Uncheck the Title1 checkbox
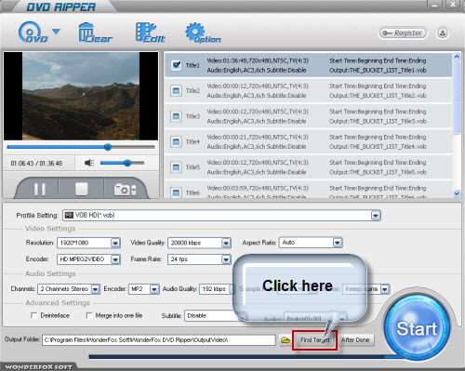The image size is (465, 371). [x=177, y=65]
